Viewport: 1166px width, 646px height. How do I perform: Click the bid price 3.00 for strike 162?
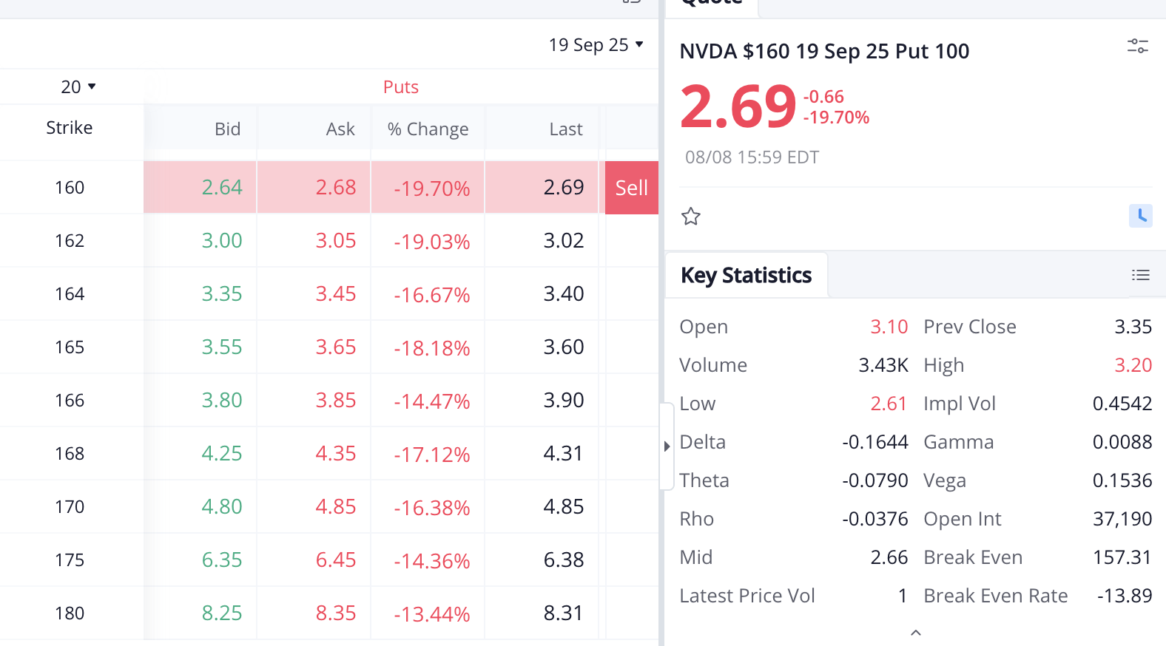(x=222, y=241)
